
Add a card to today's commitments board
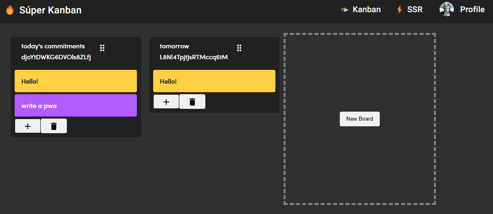pyautogui.click(x=28, y=126)
